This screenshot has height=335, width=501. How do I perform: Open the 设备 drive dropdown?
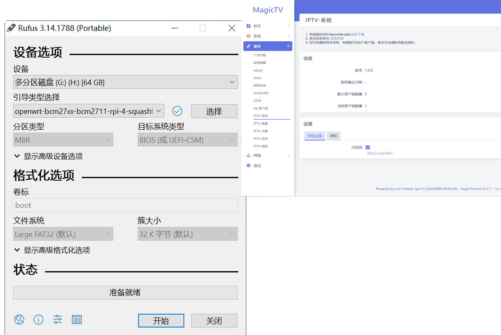point(125,82)
